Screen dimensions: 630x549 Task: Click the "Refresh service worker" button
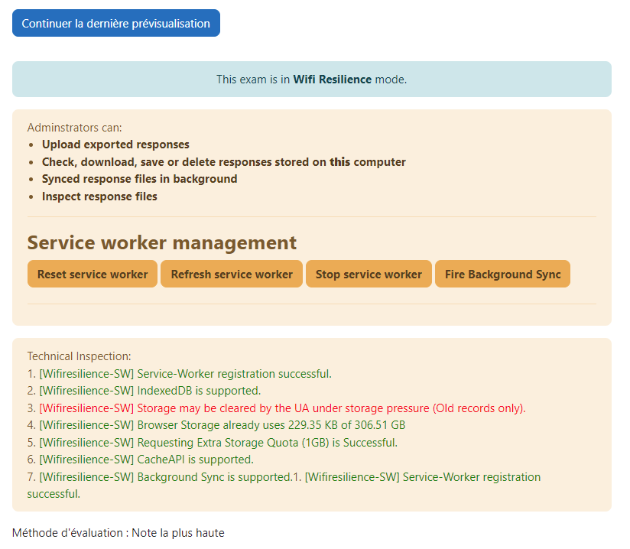(231, 274)
